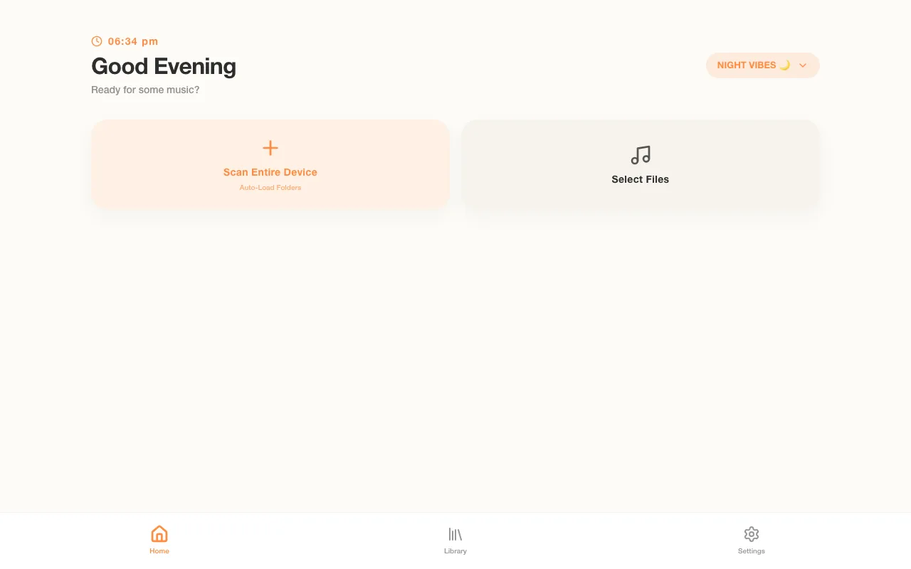Switch to the Library tab label

tap(455, 551)
